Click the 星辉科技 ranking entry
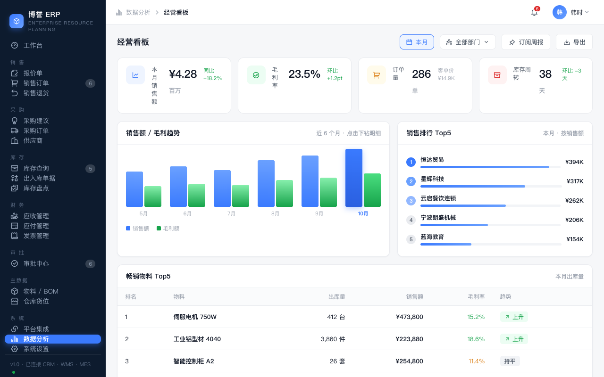 (x=495, y=181)
